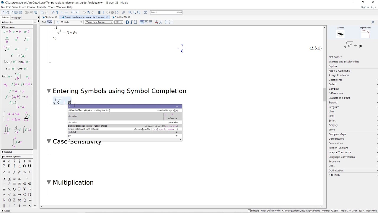
Task: Open help with the question mark icon
Action: coord(145,12)
